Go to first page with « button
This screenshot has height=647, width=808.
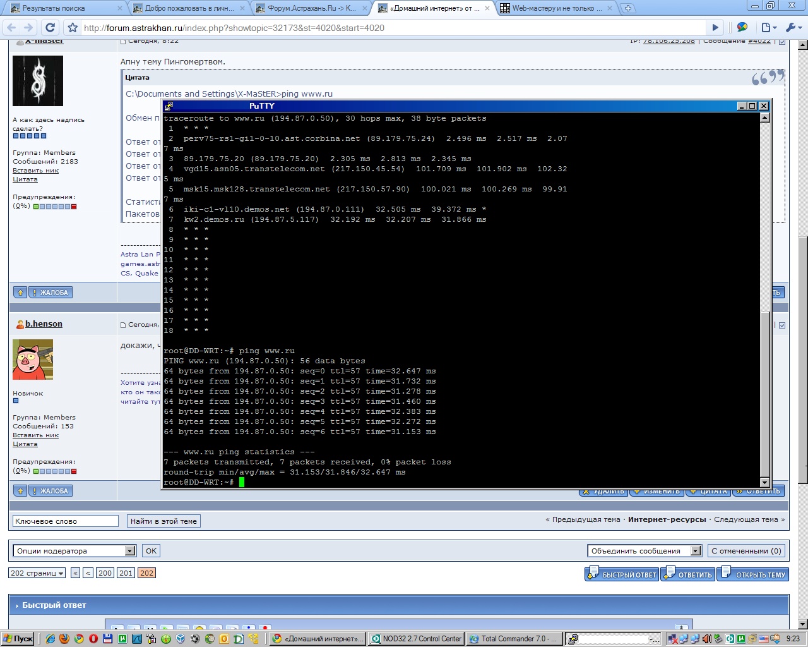pyautogui.click(x=75, y=573)
